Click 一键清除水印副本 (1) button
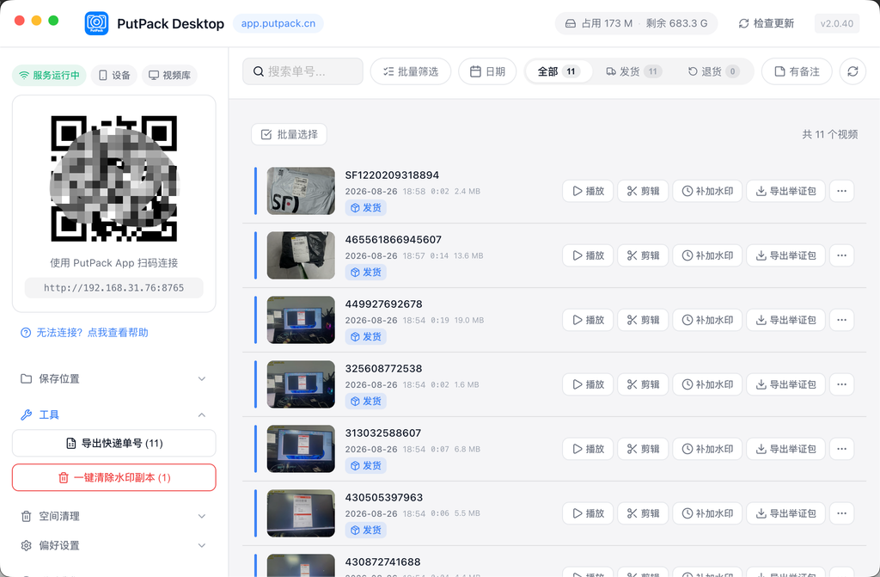The image size is (880, 577). click(114, 477)
